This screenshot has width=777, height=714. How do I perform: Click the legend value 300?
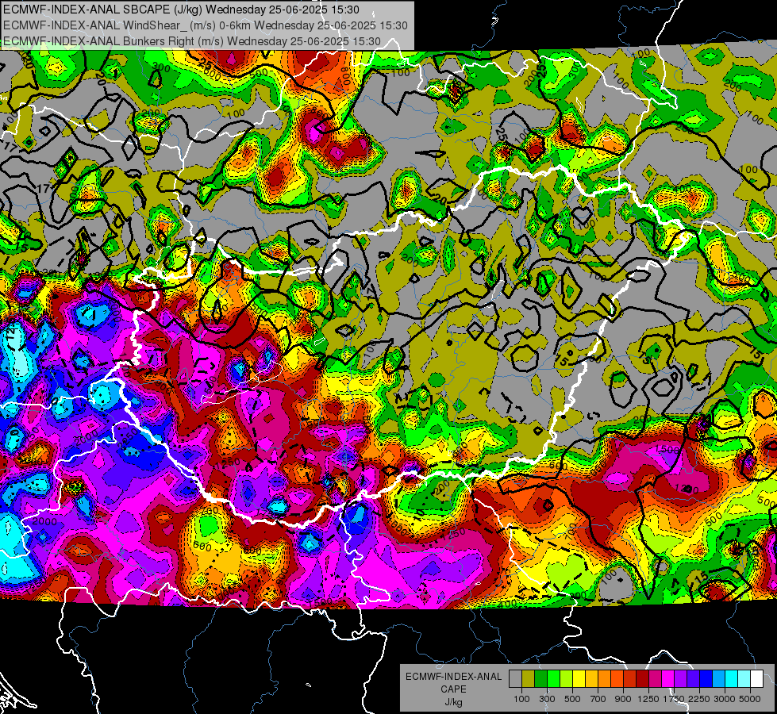547,699
